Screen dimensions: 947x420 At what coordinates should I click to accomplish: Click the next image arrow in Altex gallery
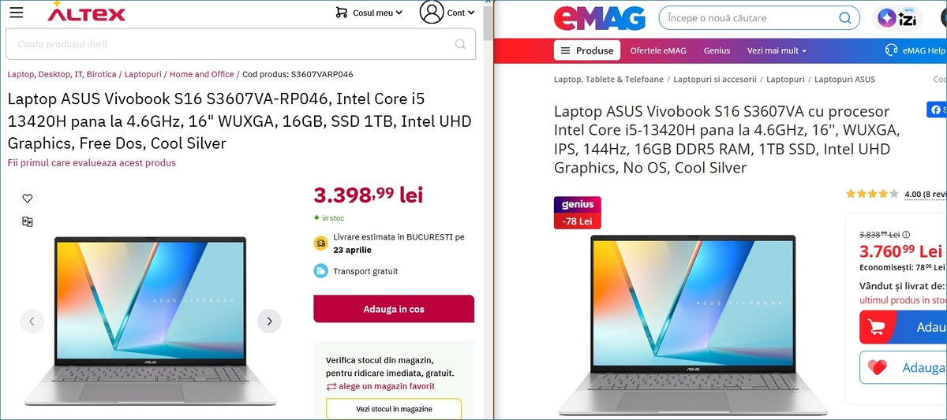pos(269,321)
